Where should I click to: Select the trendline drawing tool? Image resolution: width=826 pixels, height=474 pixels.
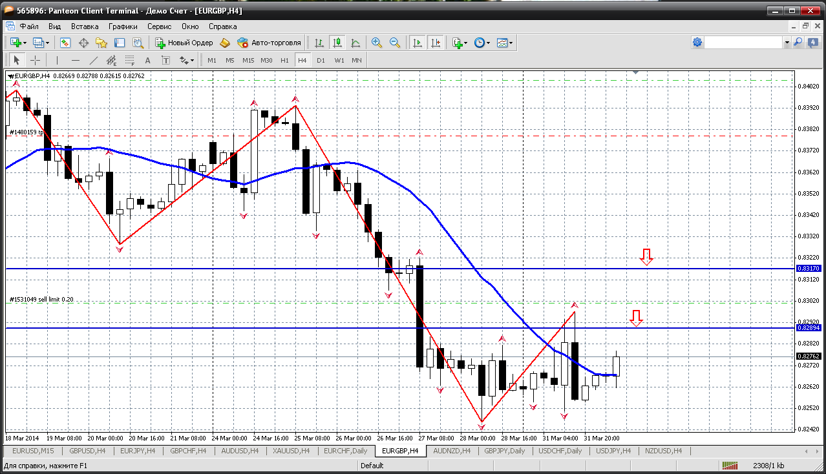point(93,60)
